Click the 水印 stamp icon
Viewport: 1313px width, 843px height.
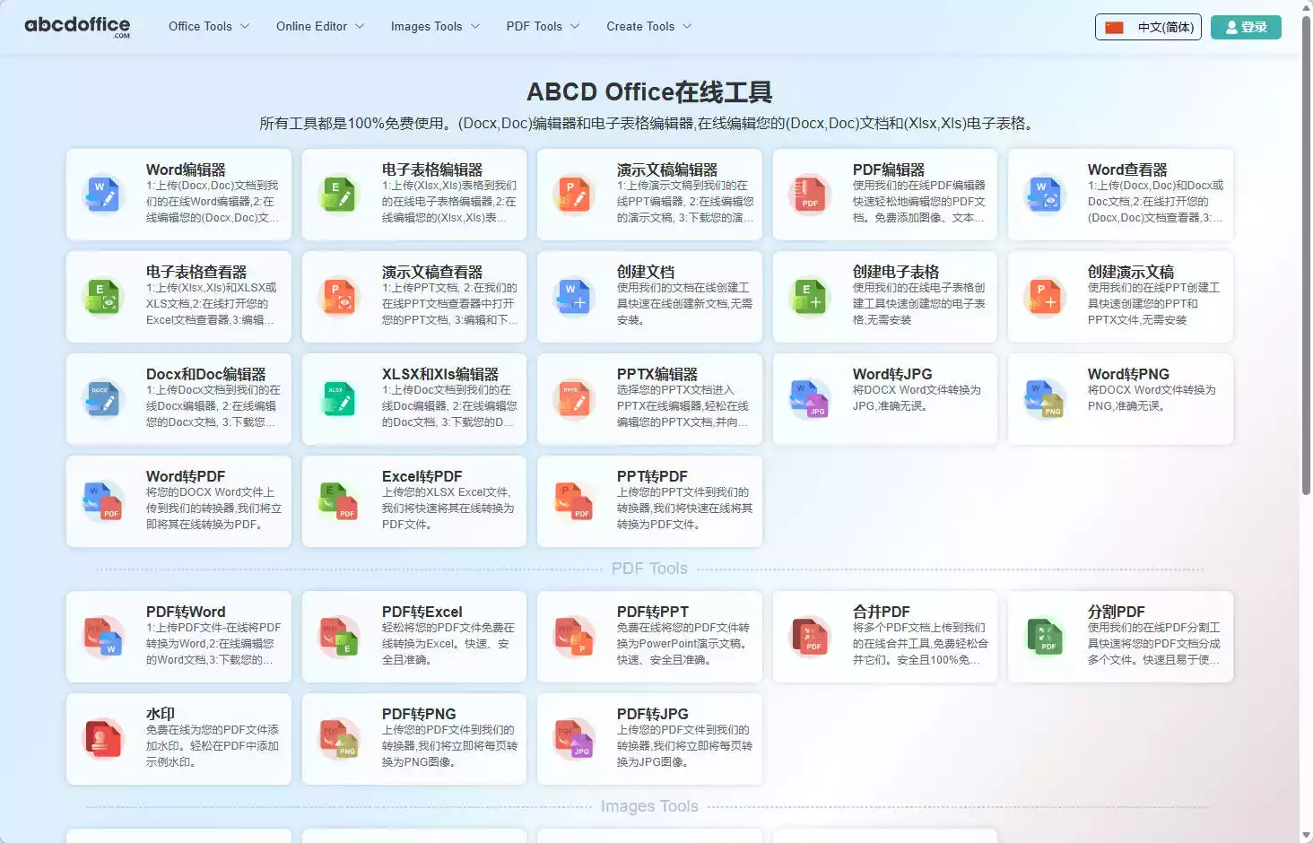[x=103, y=739]
